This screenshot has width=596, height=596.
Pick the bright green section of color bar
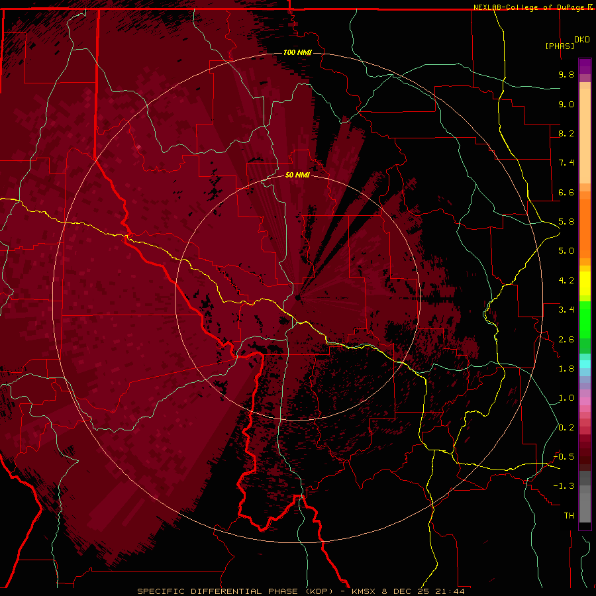(585, 319)
